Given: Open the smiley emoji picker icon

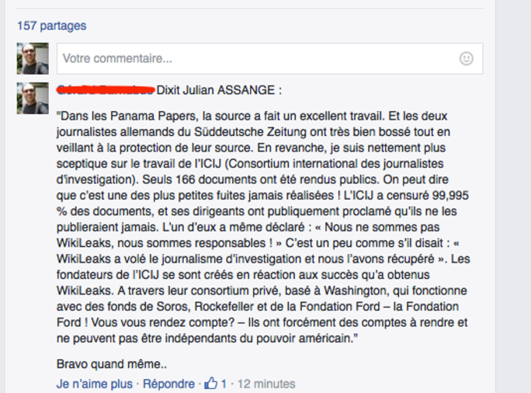Looking at the screenshot, I should click(x=467, y=58).
